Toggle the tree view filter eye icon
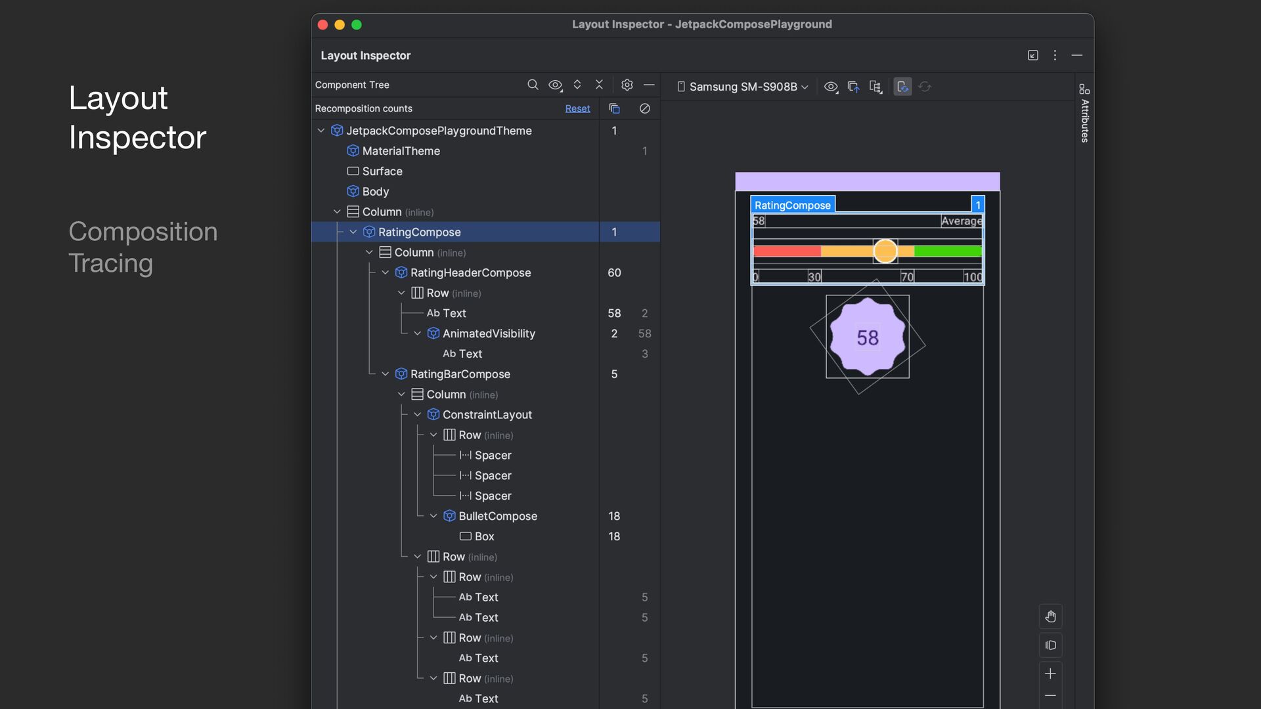The height and width of the screenshot is (709, 1261). (x=556, y=85)
